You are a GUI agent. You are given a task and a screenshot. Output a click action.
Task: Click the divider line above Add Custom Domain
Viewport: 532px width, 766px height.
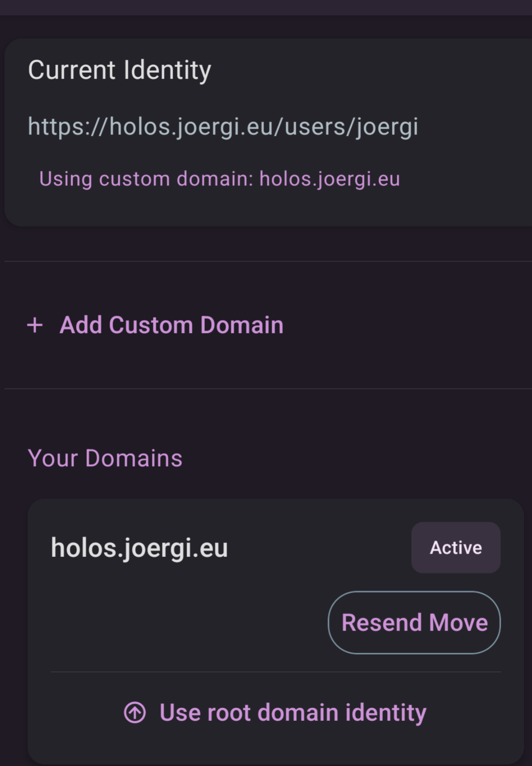268,261
